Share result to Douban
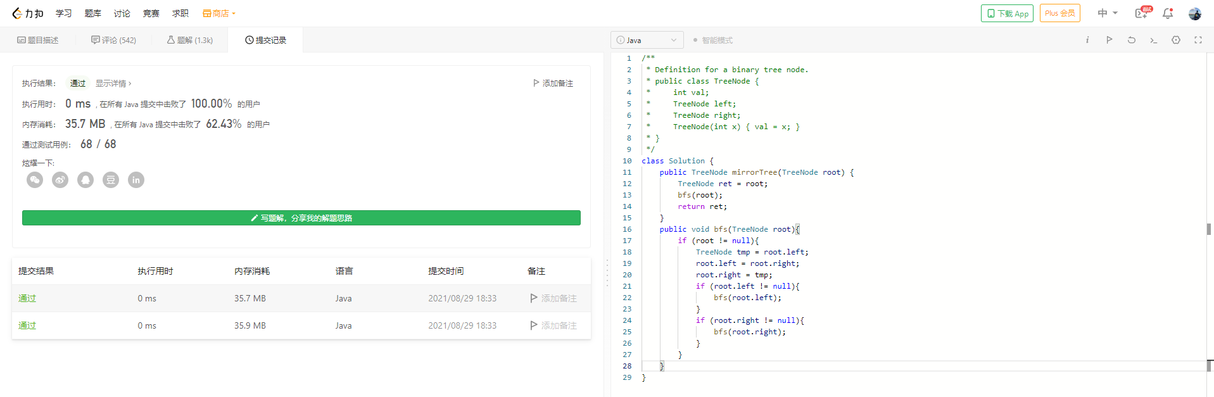Screen dimensions: 1214x397 click(x=111, y=180)
